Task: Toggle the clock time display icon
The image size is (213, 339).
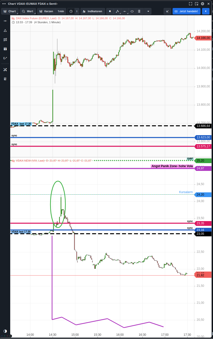Action: 71,11
